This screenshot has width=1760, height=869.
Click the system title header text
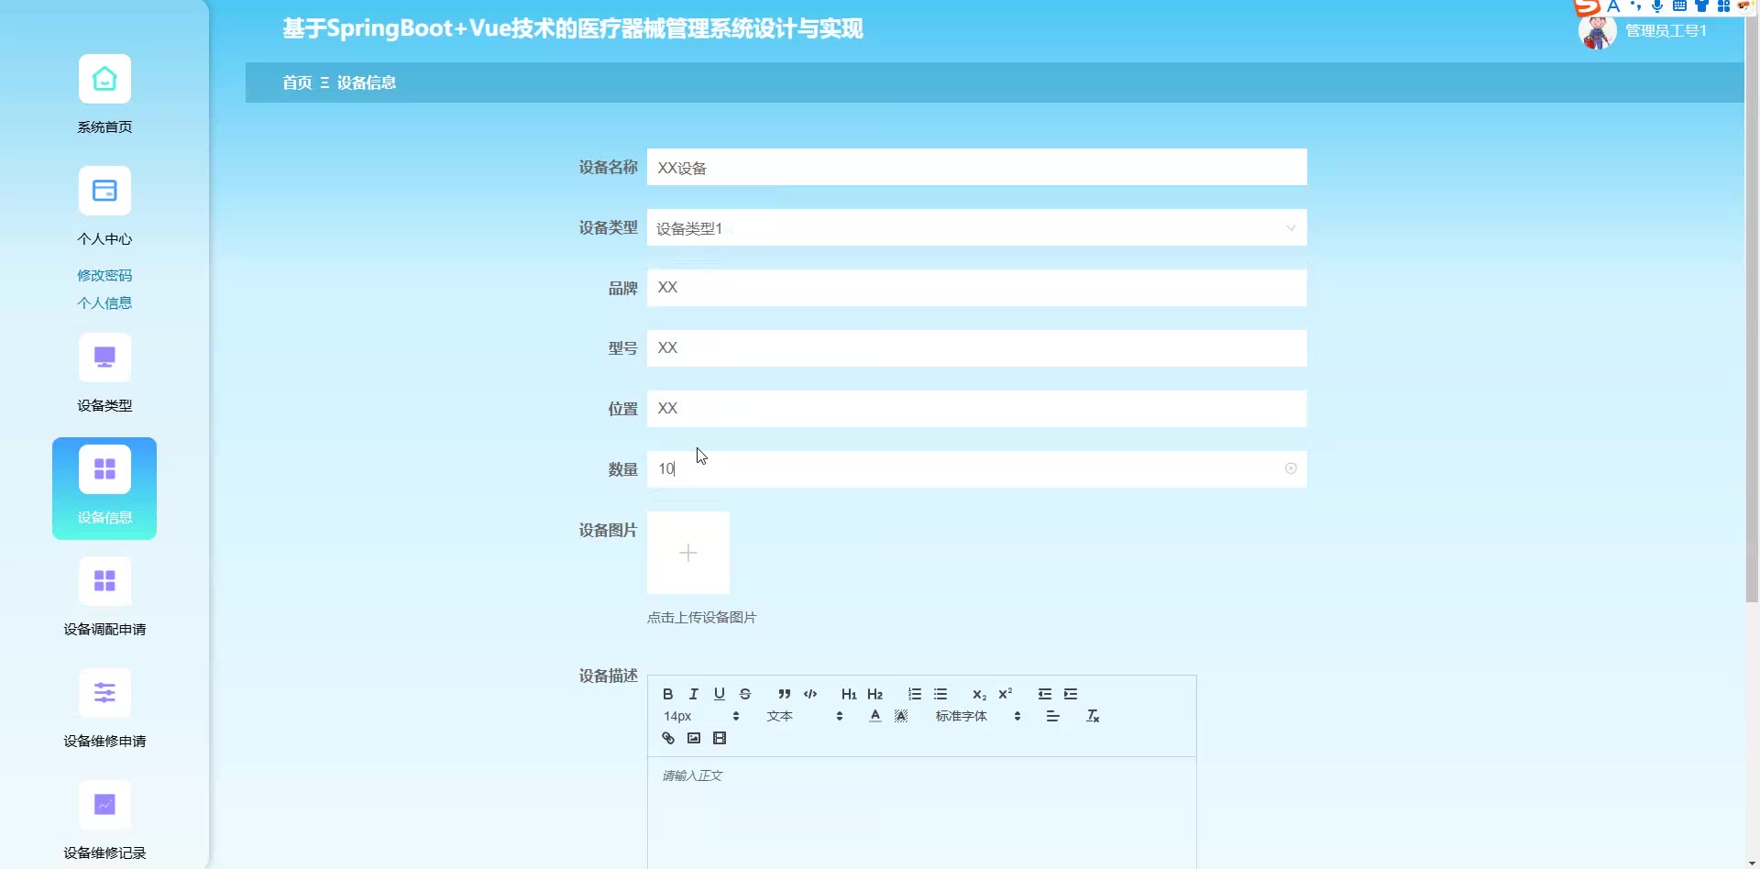(x=573, y=28)
